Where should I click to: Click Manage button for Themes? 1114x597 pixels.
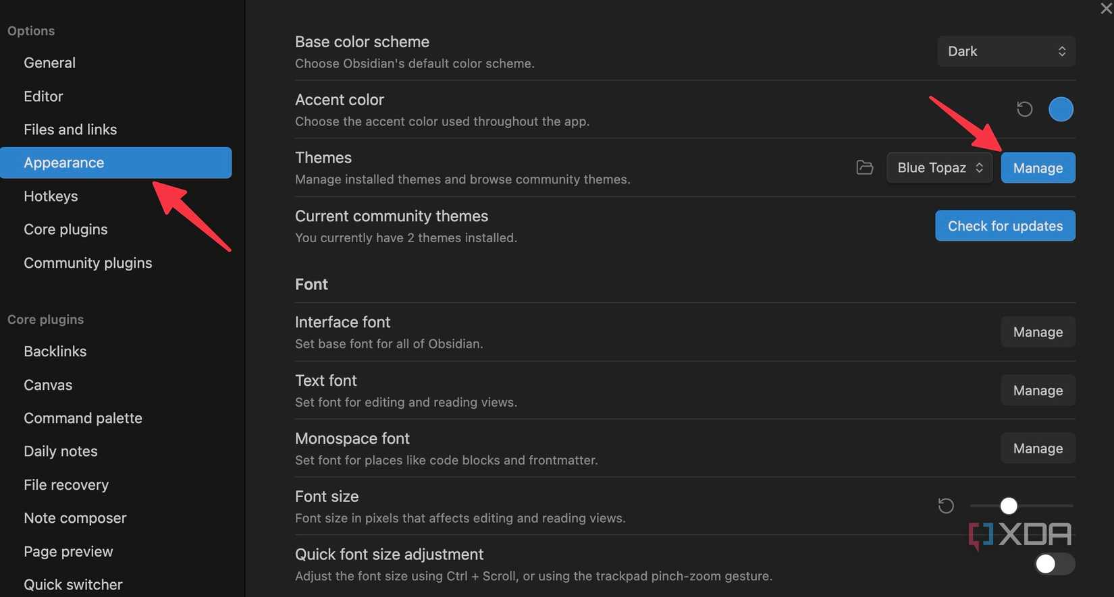click(x=1038, y=167)
